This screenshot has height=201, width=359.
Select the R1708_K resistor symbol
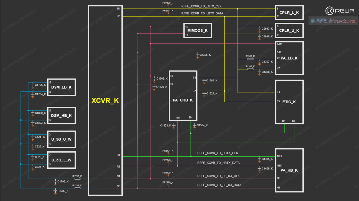tap(77, 179)
